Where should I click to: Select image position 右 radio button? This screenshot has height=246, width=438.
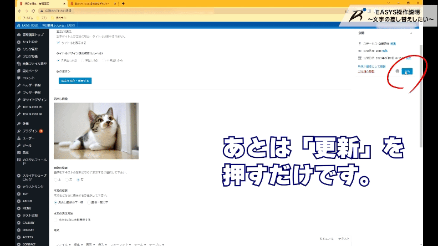[x=78, y=180]
